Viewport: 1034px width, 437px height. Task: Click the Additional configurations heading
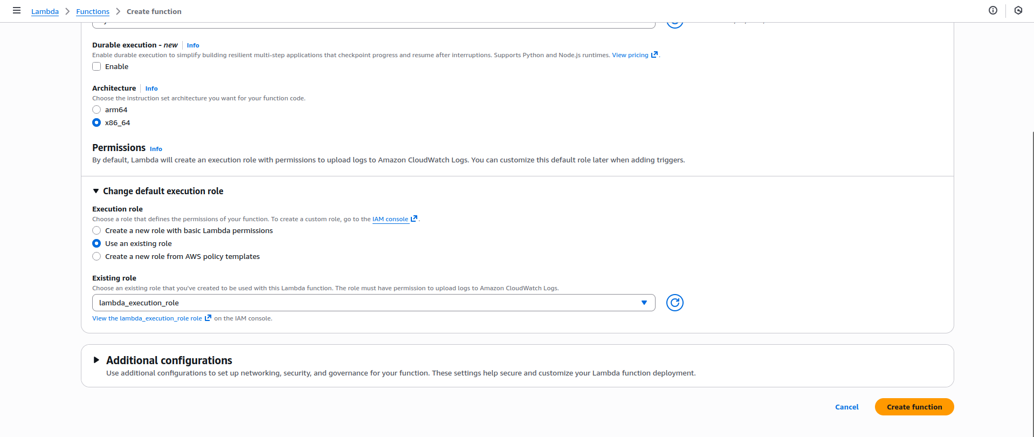169,360
